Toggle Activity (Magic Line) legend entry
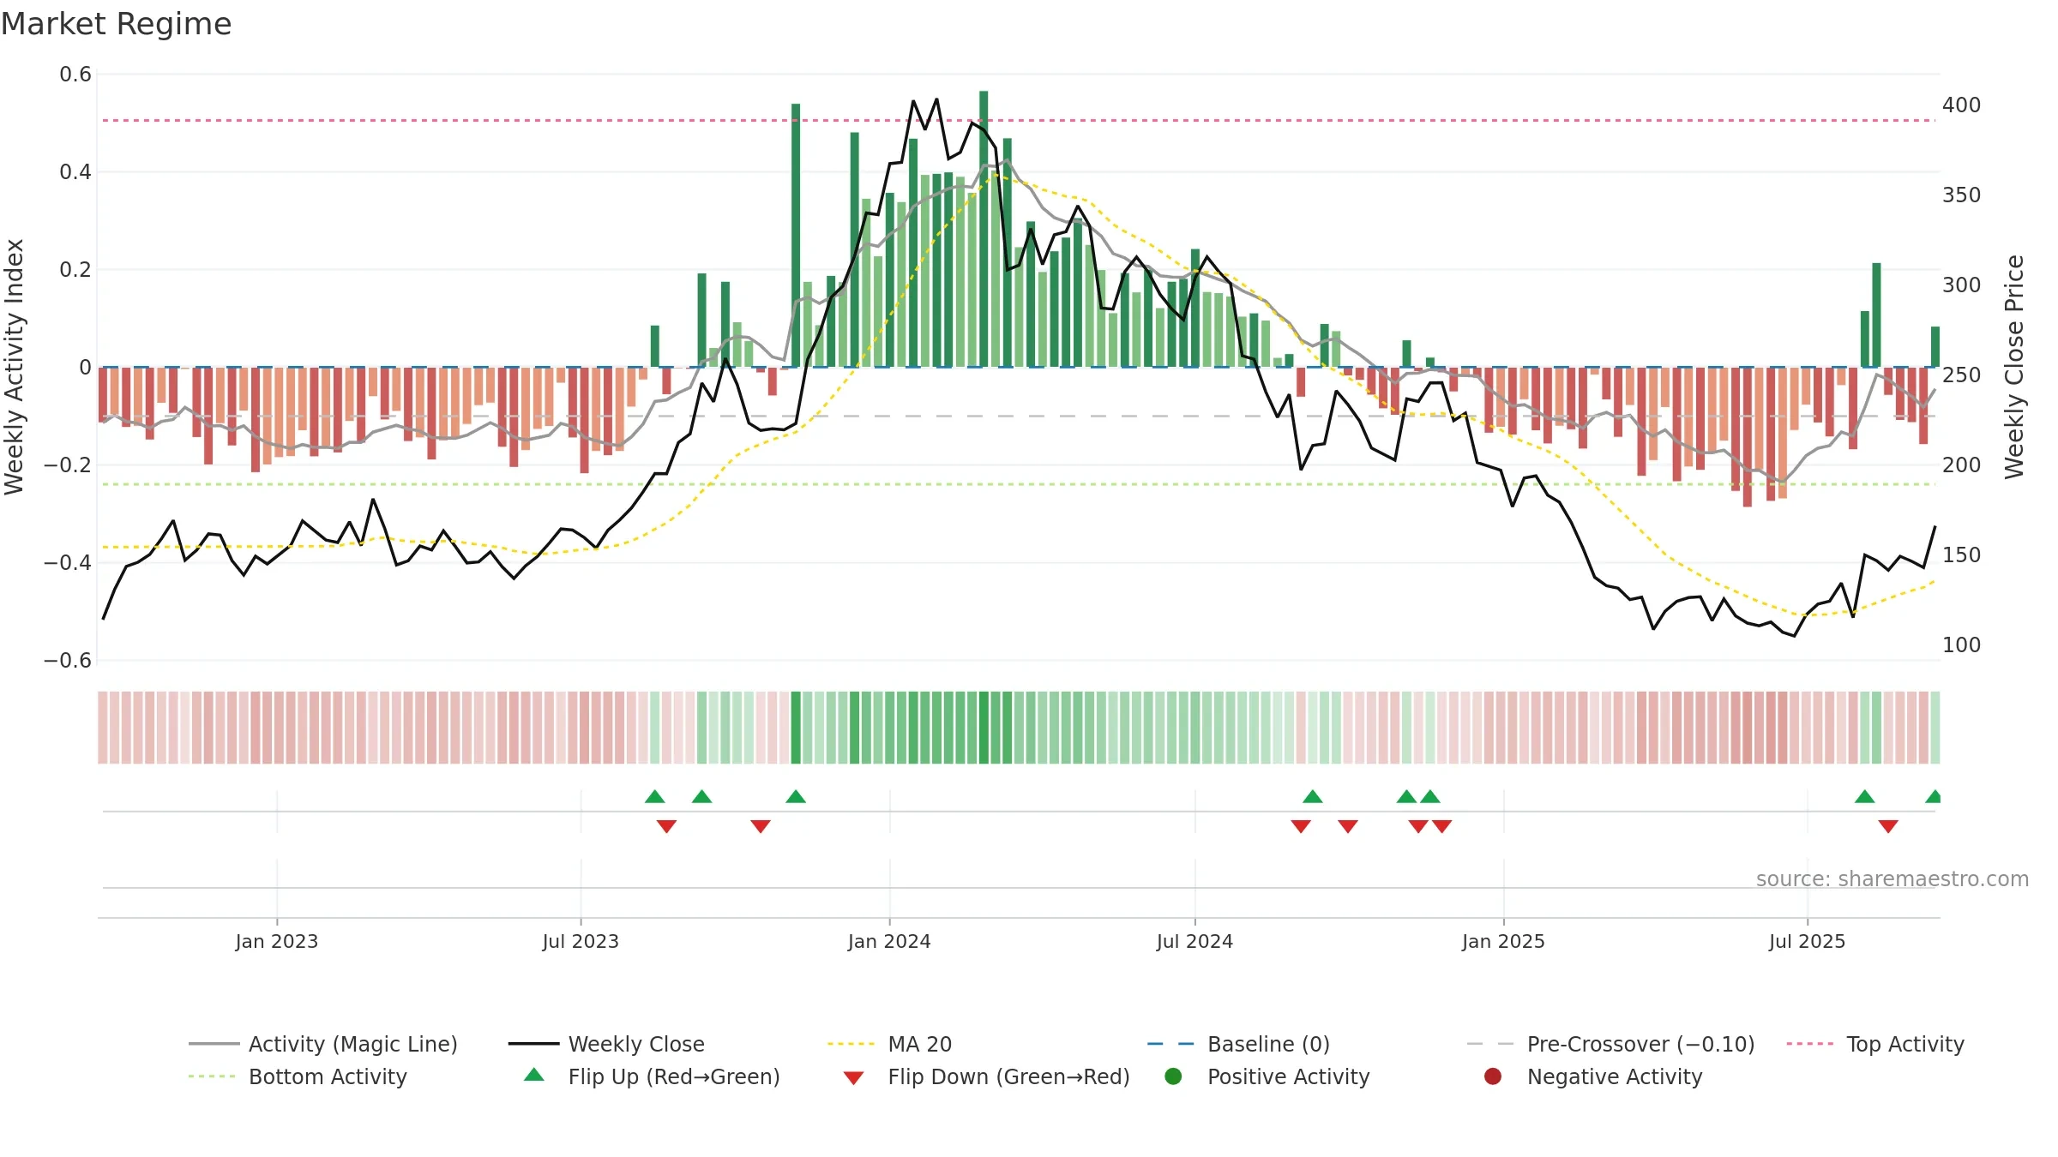2058x1157 pixels. point(323,1044)
